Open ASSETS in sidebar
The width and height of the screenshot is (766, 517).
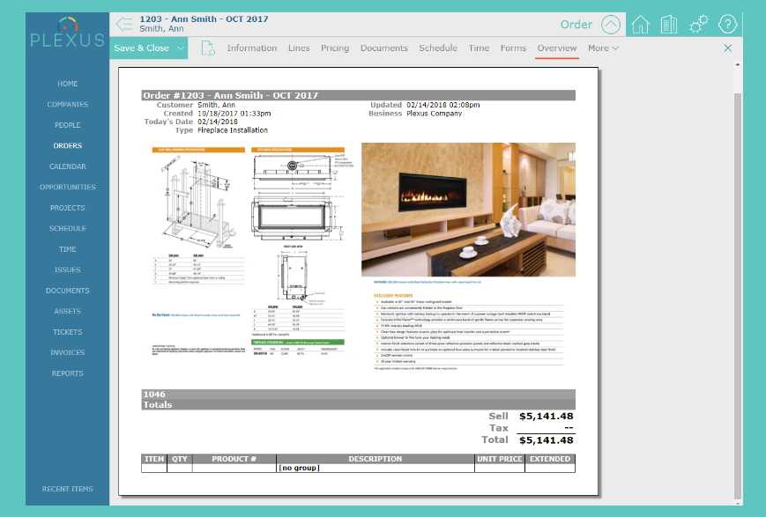pos(67,311)
